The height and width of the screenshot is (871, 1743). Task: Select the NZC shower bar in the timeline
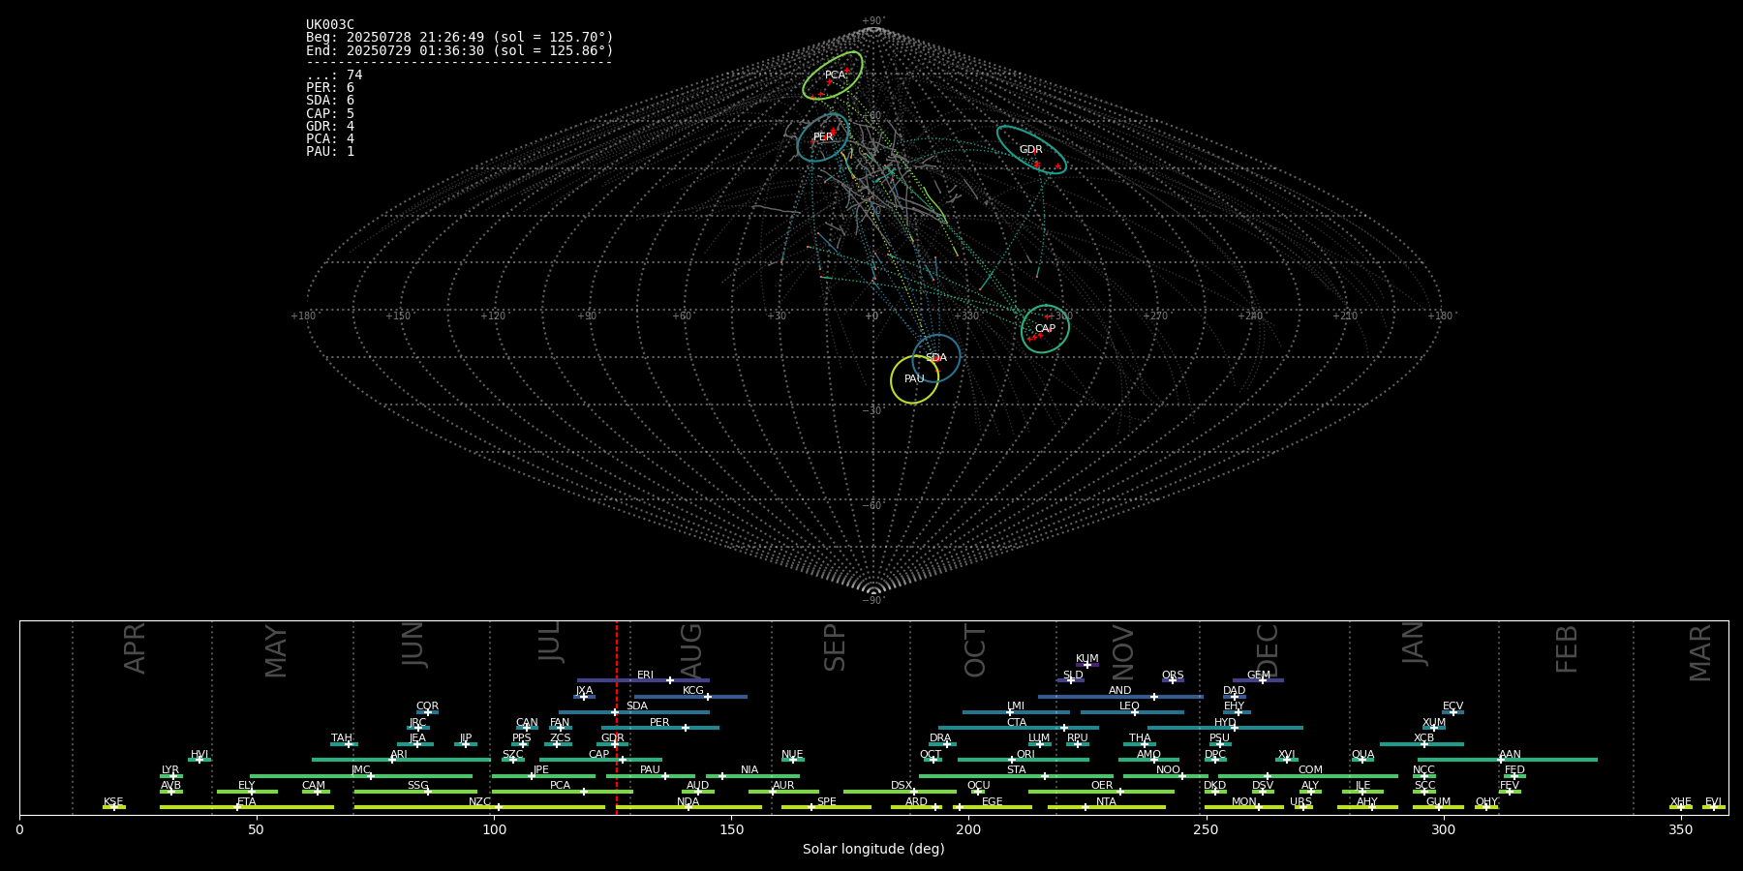tap(479, 807)
